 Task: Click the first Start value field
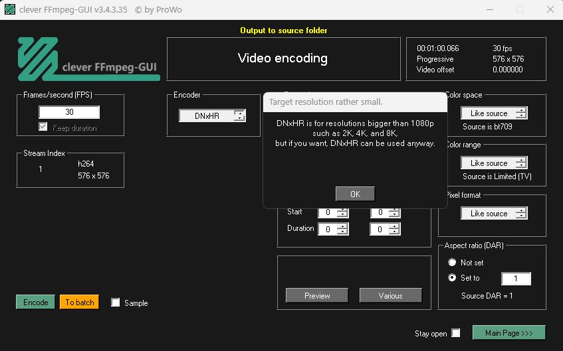click(x=328, y=212)
